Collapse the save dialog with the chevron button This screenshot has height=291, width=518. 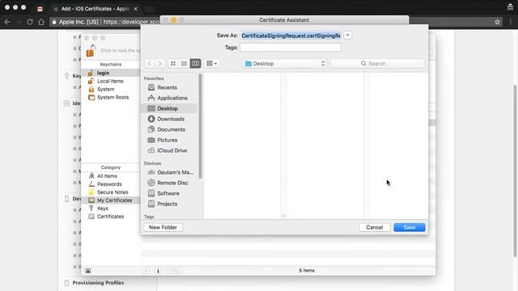click(x=347, y=36)
